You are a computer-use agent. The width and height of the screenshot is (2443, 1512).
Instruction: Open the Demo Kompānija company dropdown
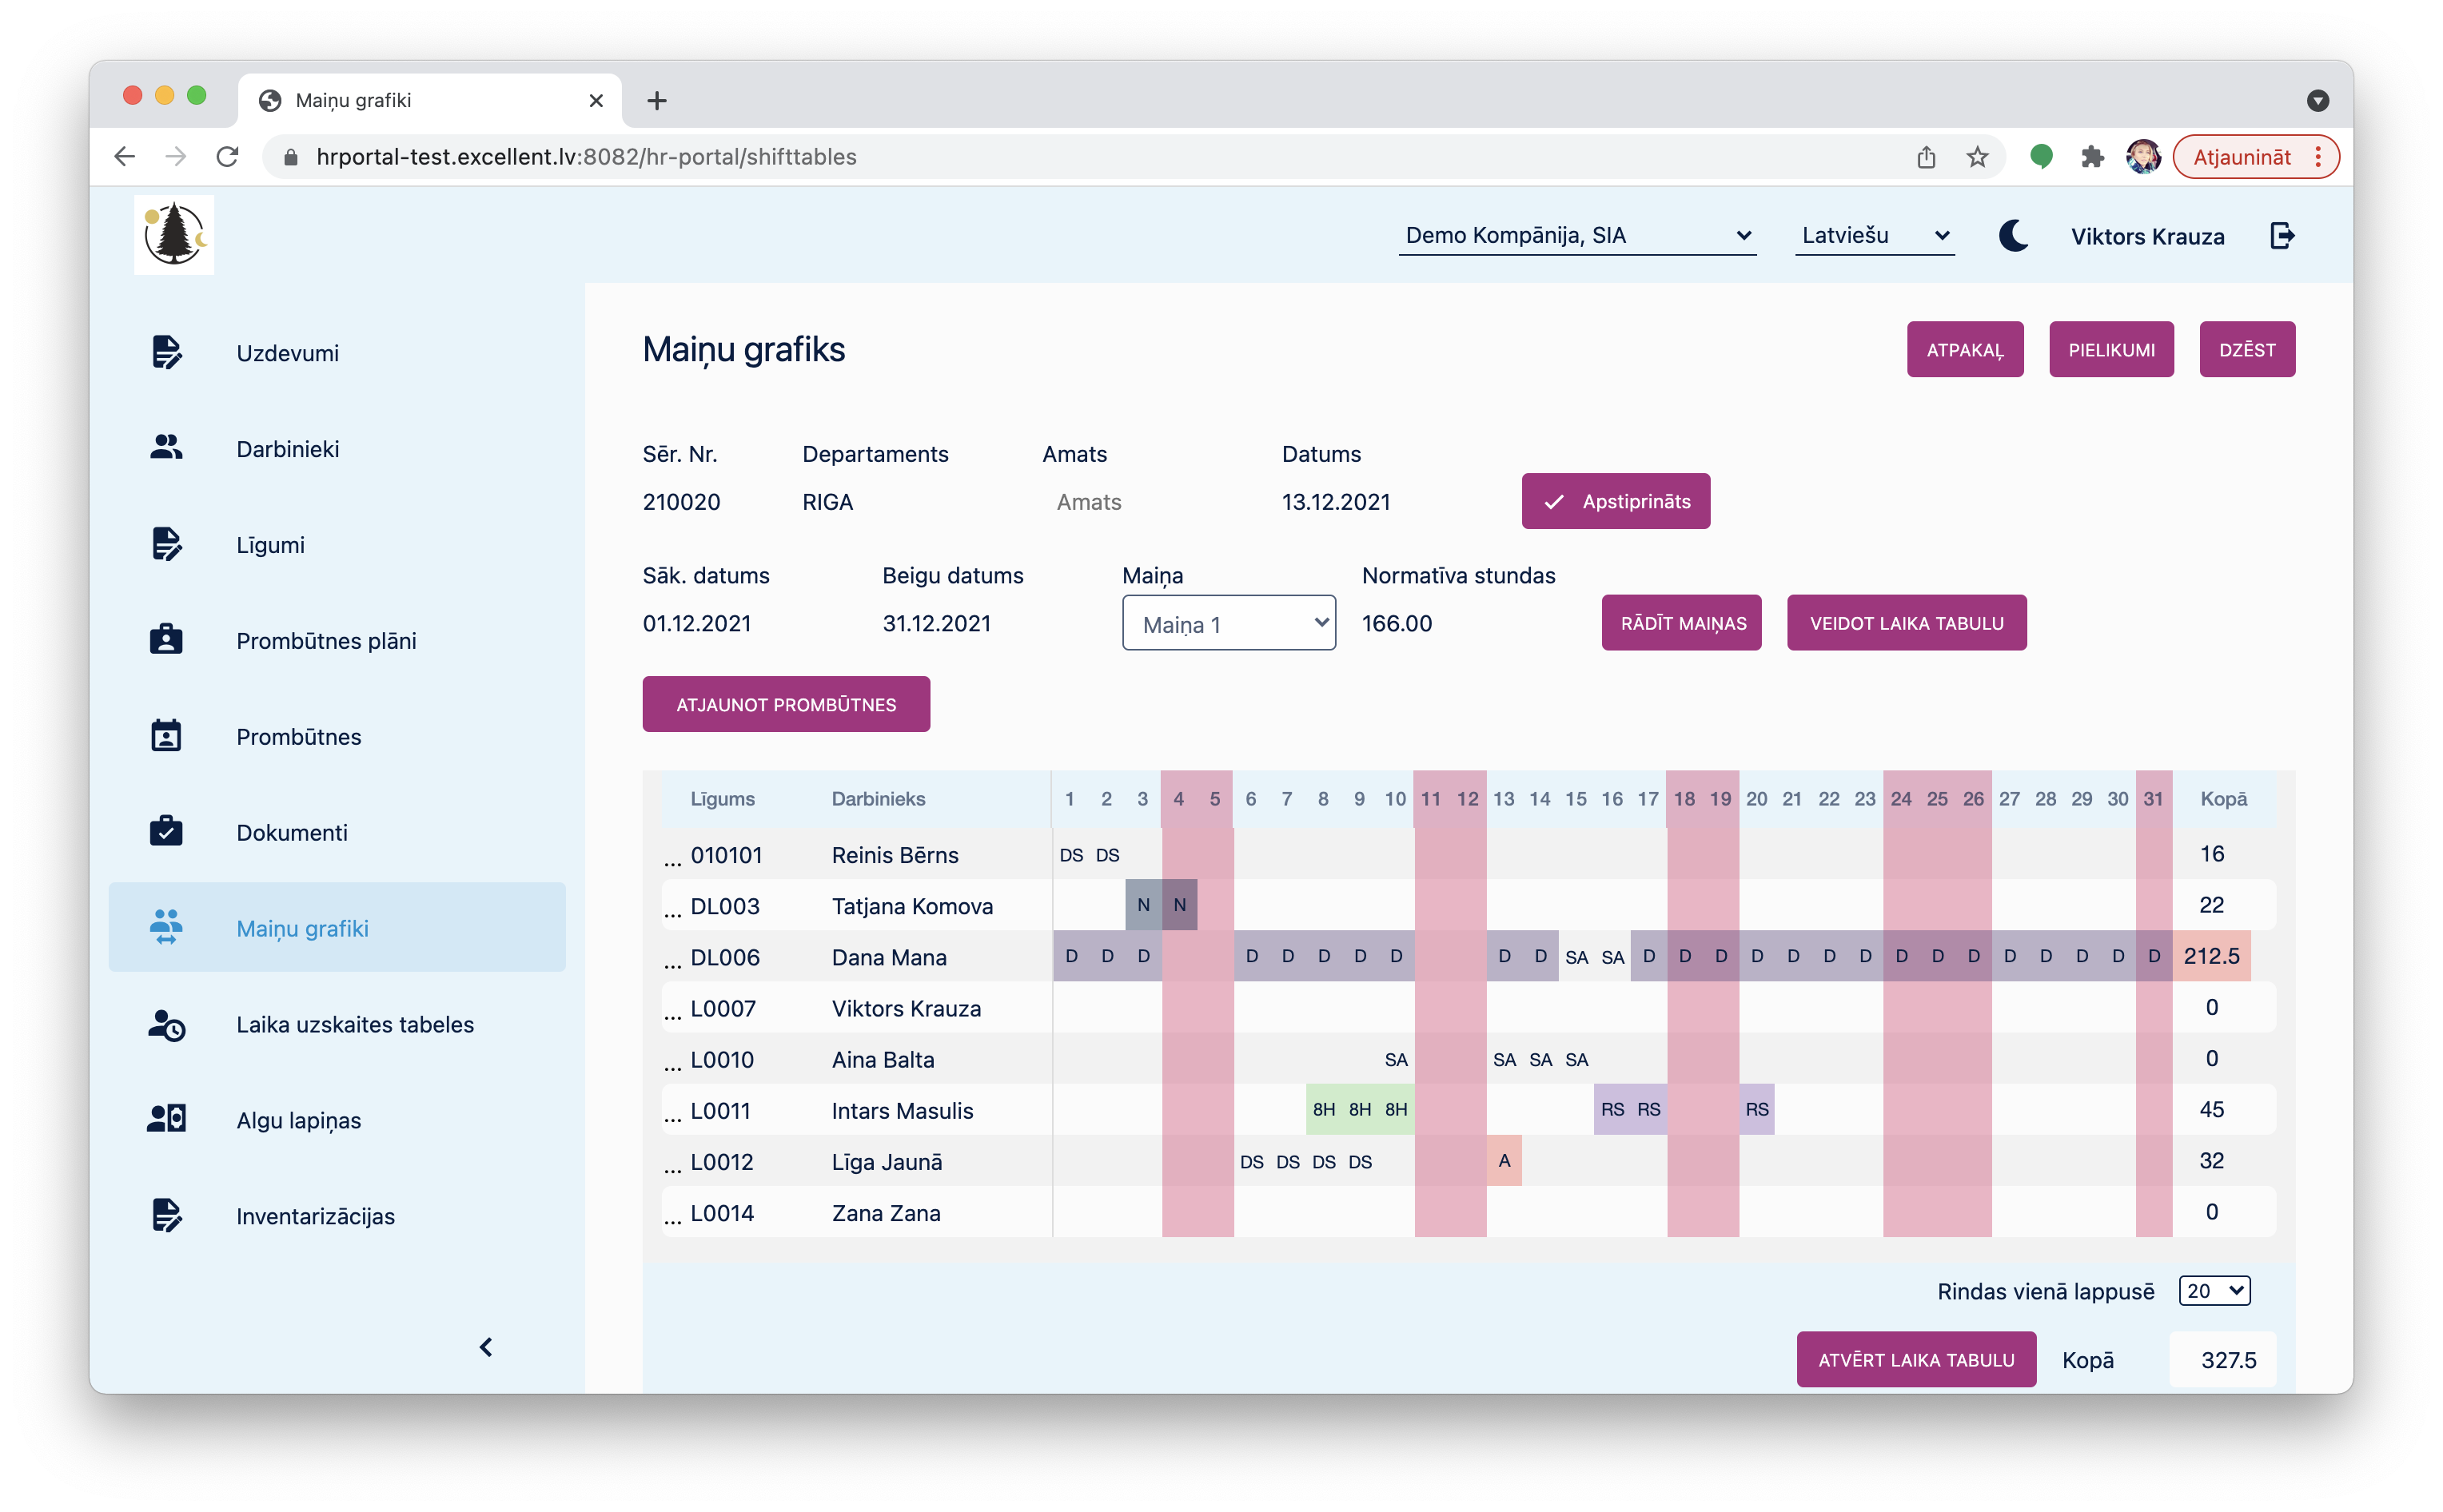(x=1576, y=236)
